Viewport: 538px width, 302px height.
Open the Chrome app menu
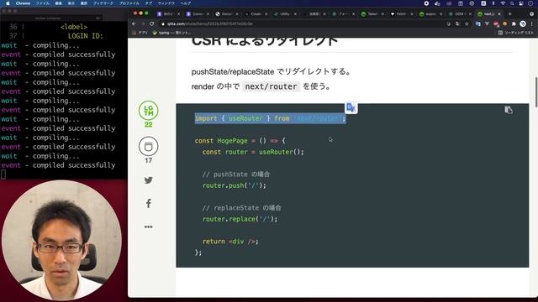(x=23, y=3)
